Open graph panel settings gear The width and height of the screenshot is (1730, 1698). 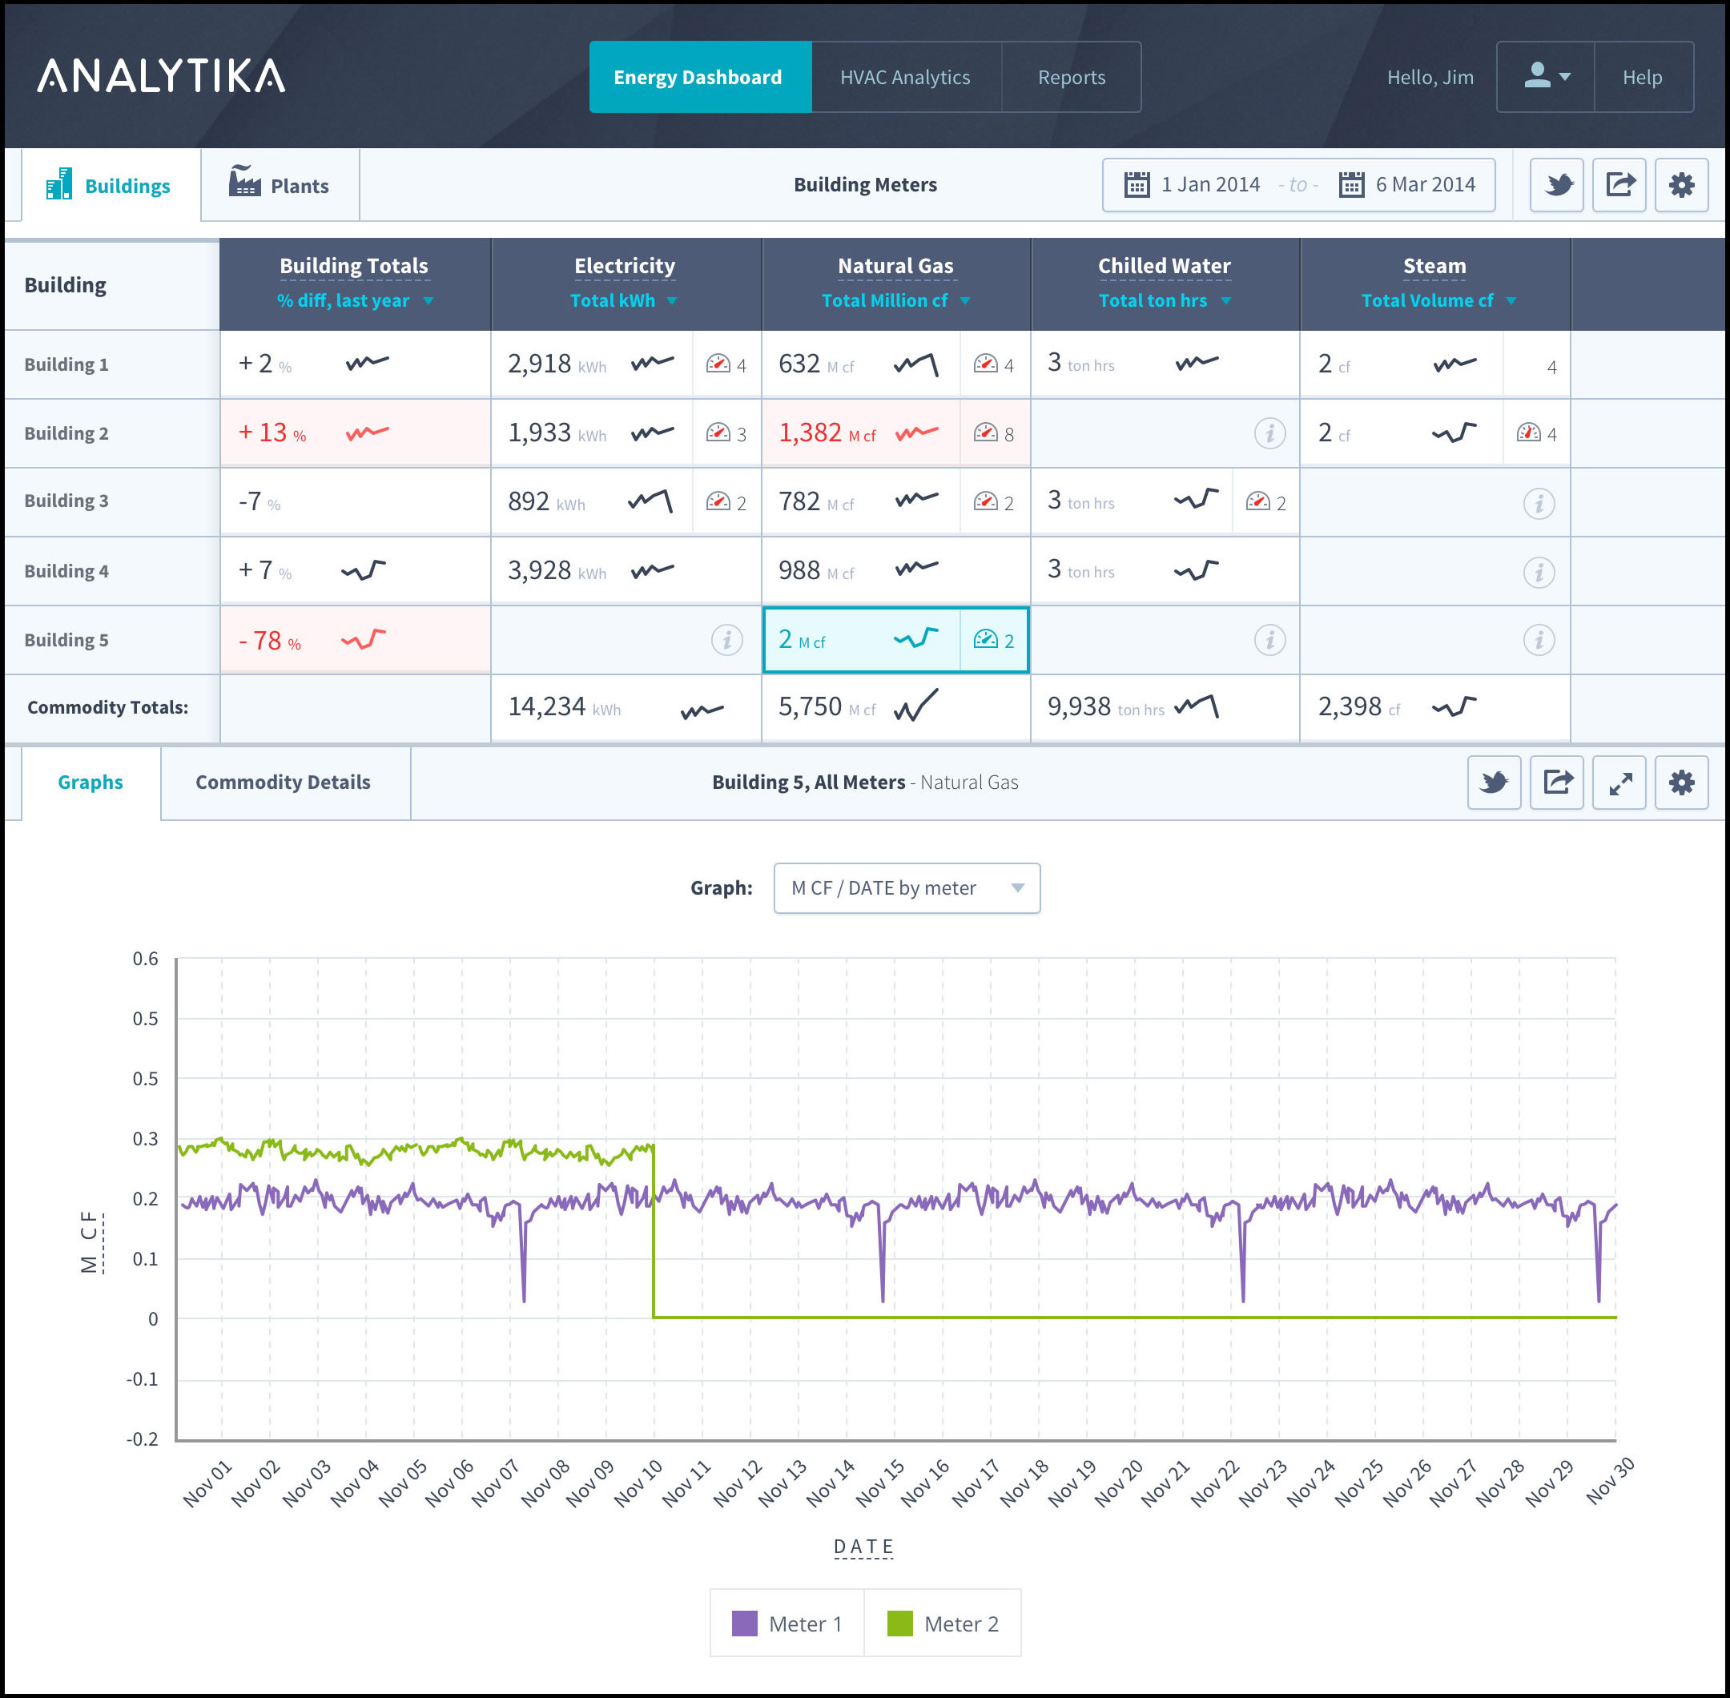1681,782
